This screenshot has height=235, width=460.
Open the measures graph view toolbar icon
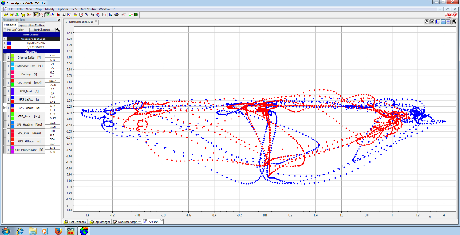pos(35,14)
